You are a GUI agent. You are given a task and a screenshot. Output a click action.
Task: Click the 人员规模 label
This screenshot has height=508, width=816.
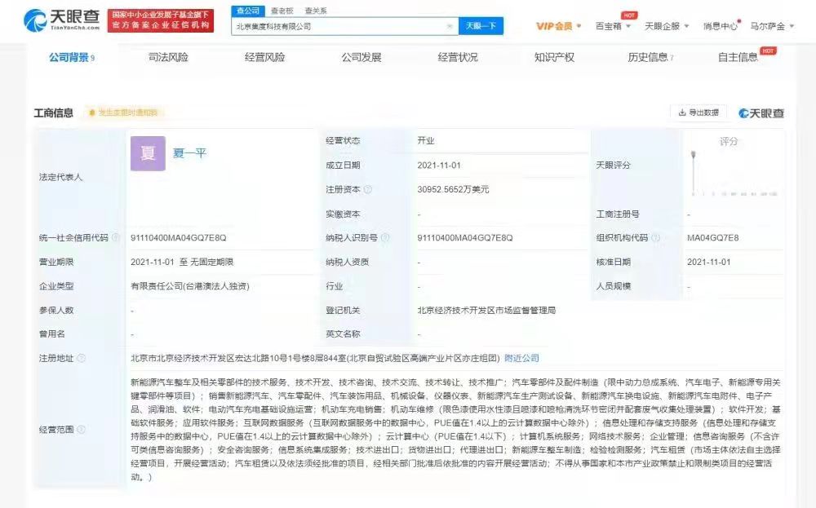coord(614,286)
